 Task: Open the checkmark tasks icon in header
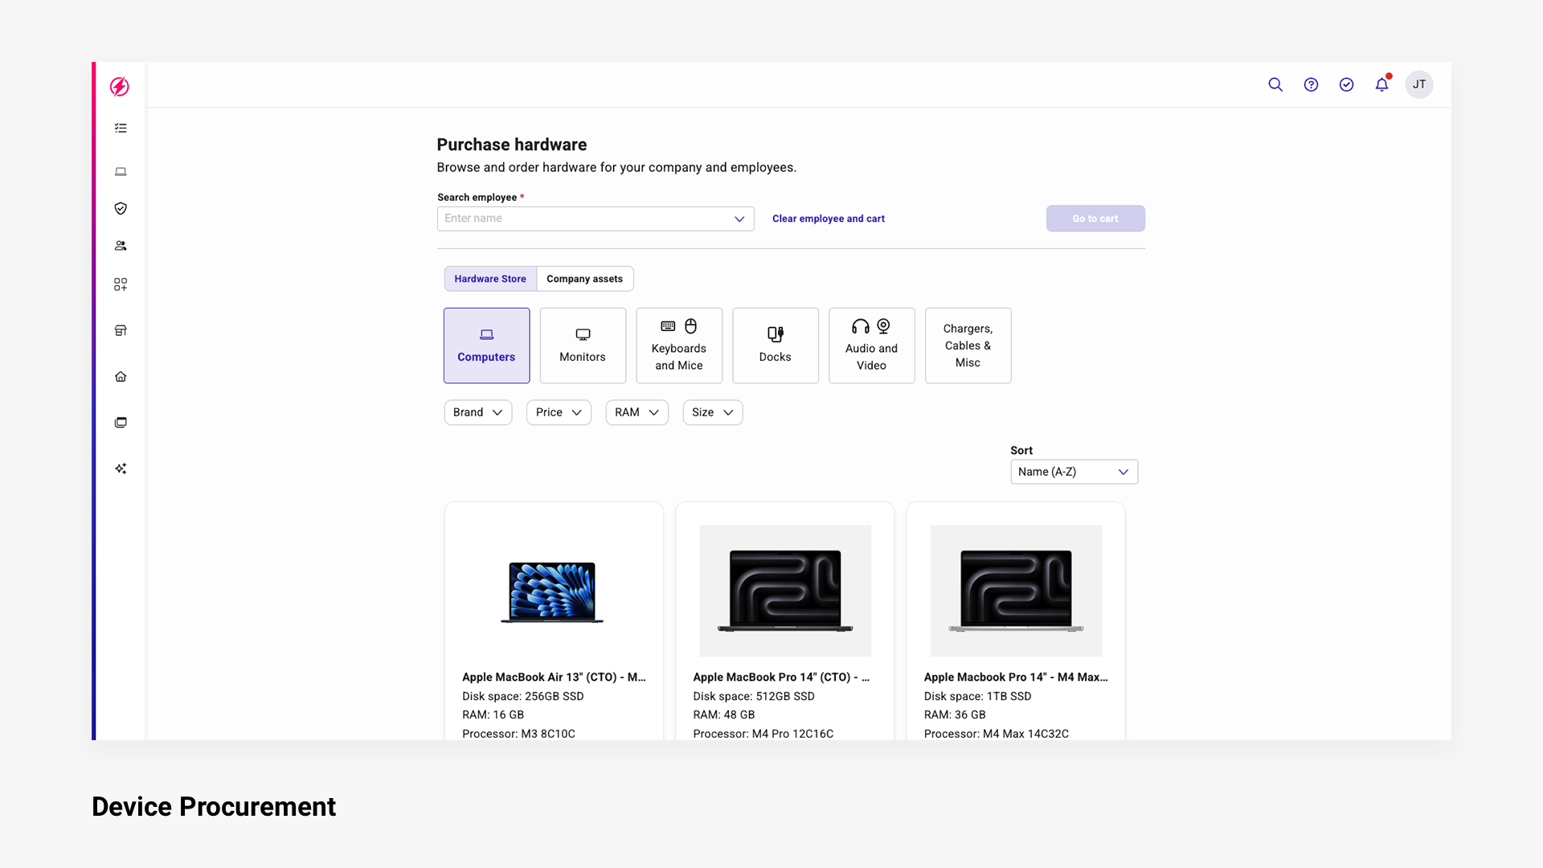click(x=1346, y=84)
